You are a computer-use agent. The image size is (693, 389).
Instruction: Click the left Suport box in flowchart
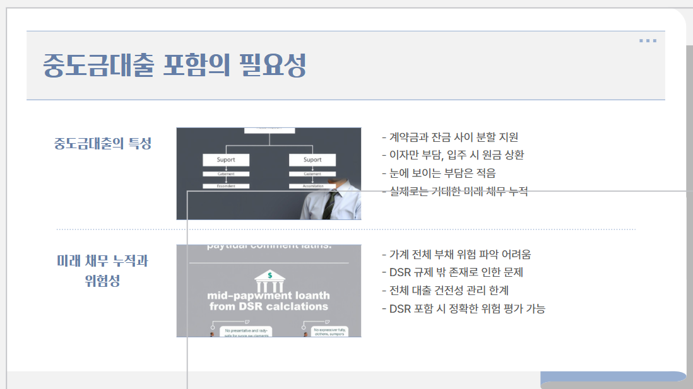[x=226, y=160]
